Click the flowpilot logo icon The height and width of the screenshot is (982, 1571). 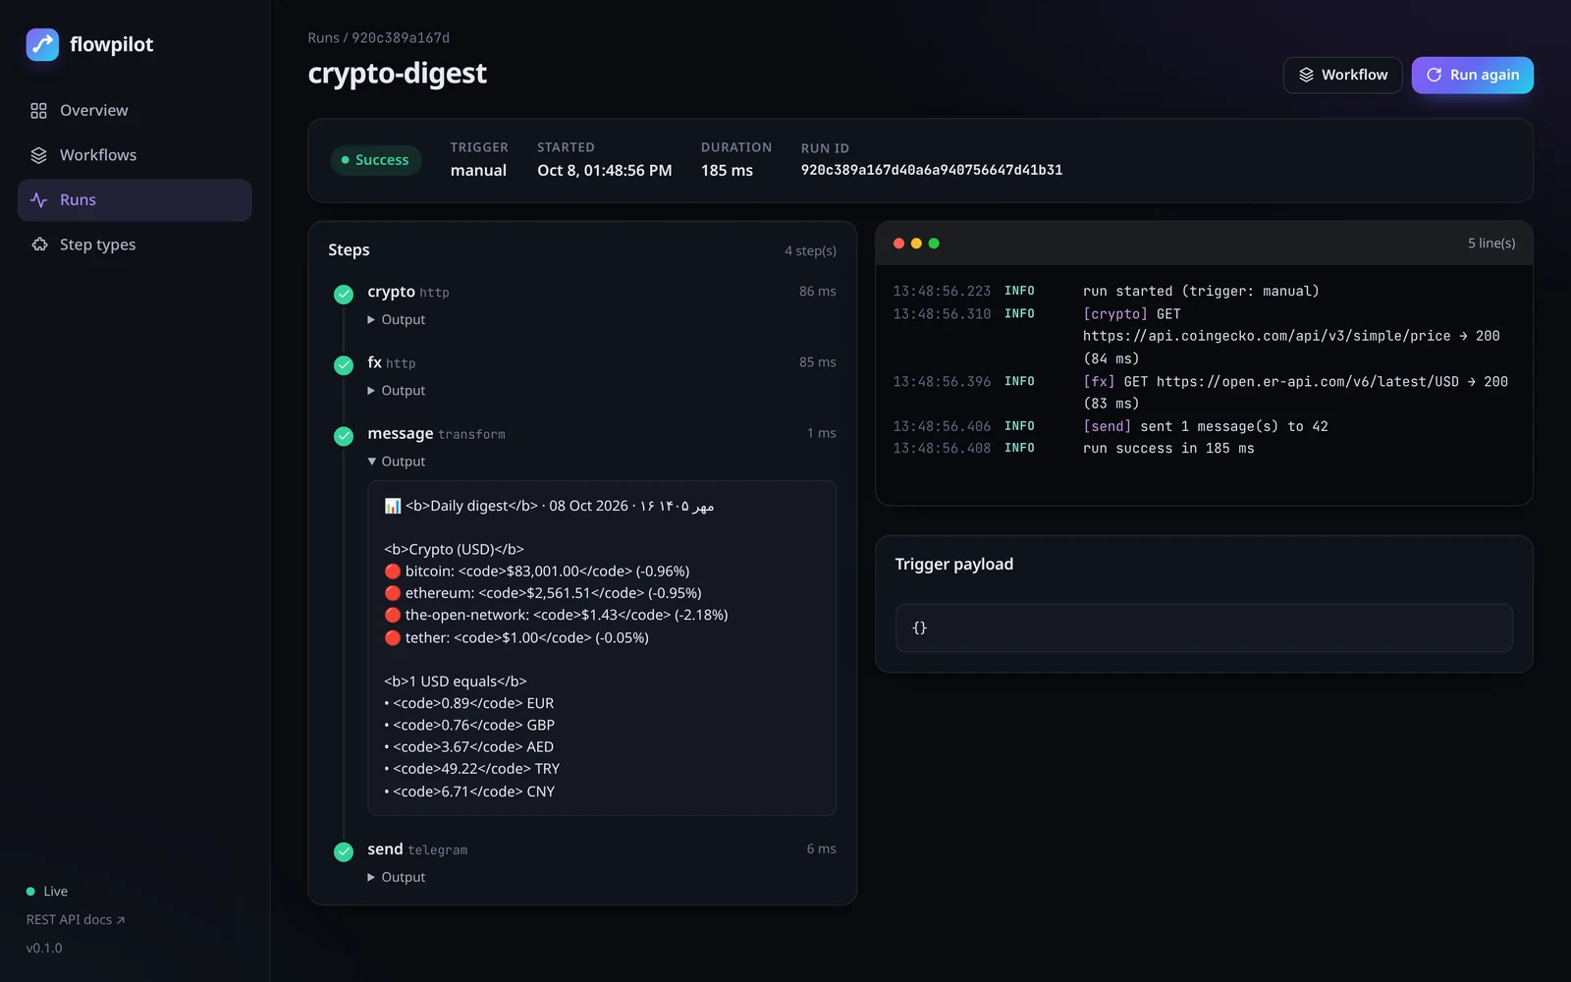point(42,44)
